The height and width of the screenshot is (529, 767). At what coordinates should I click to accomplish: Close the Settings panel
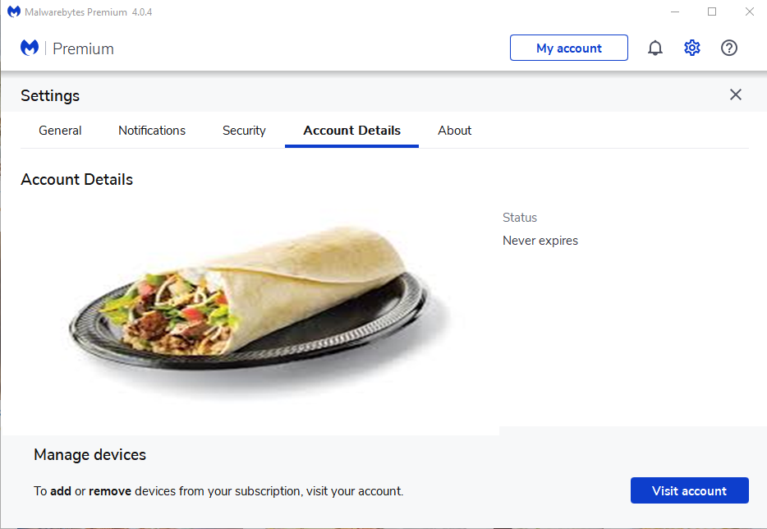coord(736,94)
